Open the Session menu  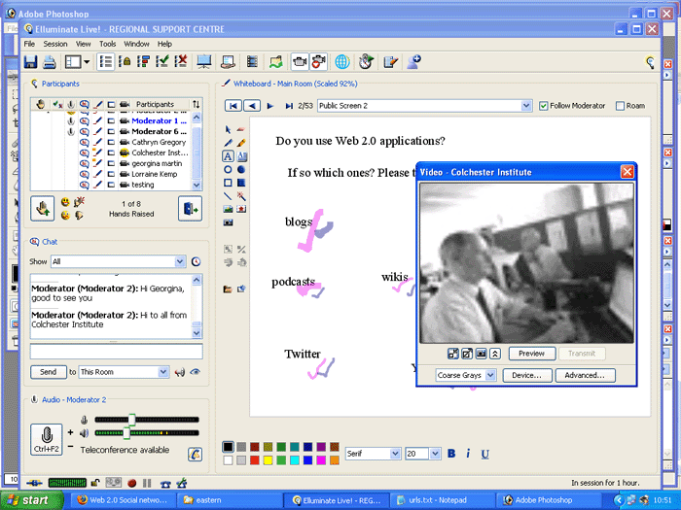(55, 44)
